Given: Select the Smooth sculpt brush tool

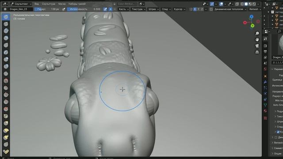Looking at the screenshot, I should tap(6, 81).
